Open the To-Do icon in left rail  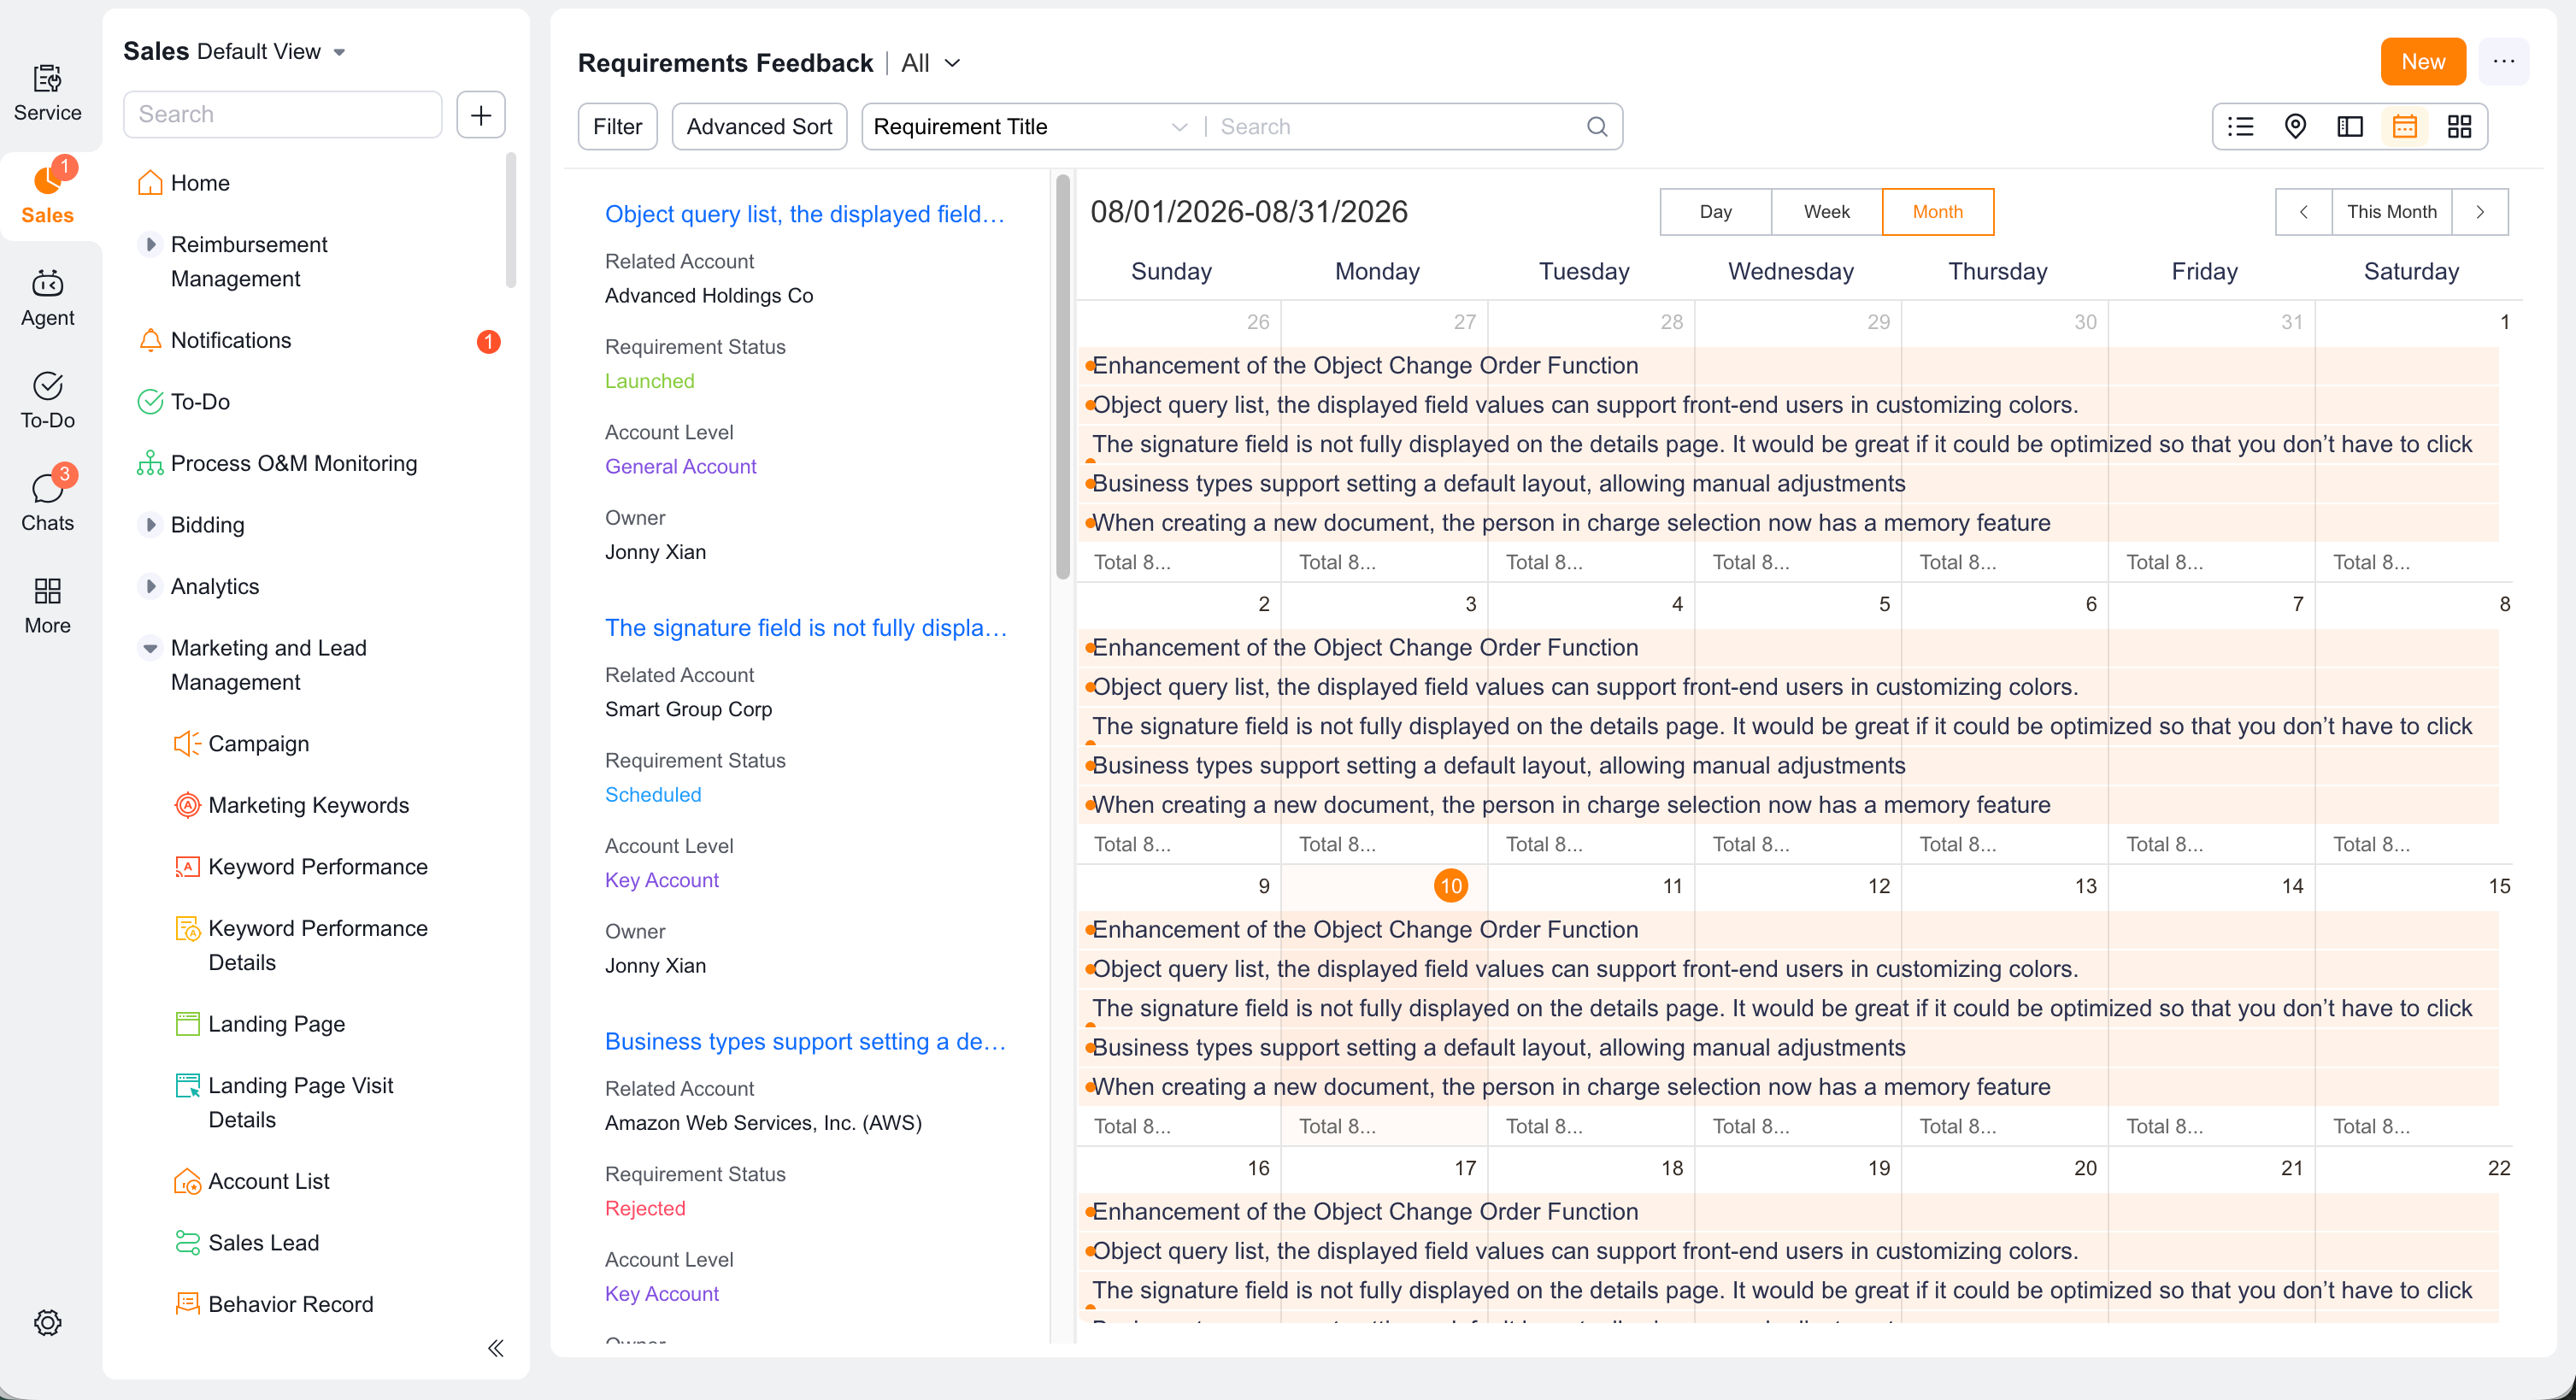(47, 400)
